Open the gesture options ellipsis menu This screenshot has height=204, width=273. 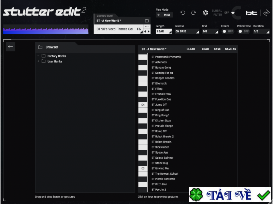(147, 27)
